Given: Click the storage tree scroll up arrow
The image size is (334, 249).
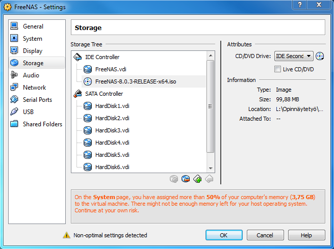Looking at the screenshot, I should (211, 56).
